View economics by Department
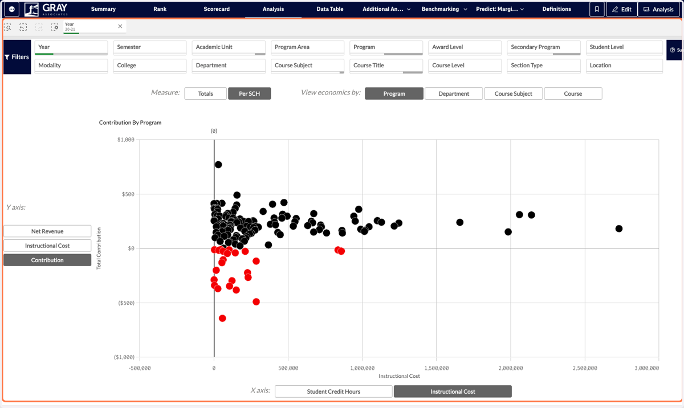 coord(454,93)
